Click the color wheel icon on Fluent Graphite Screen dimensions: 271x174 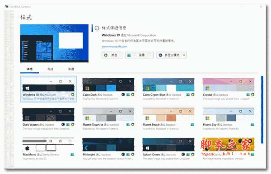click(x=132, y=125)
